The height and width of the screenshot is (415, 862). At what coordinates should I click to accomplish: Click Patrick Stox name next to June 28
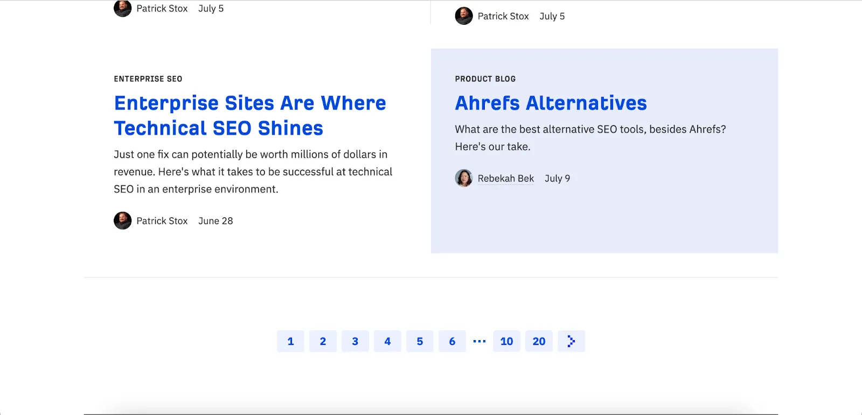pos(162,221)
